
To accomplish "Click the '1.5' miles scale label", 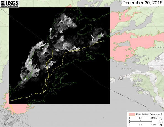I will pyautogui.click(x=140, y=118).
